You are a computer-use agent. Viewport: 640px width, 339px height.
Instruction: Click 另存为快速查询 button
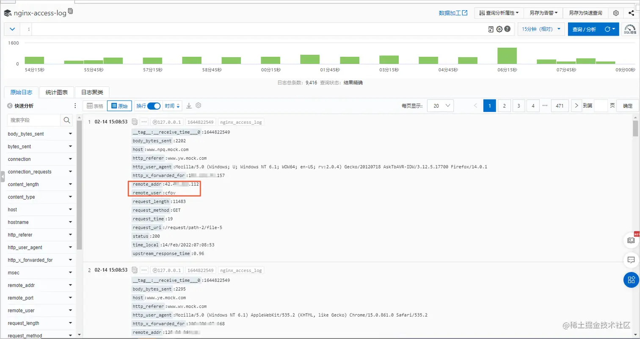(x=585, y=13)
